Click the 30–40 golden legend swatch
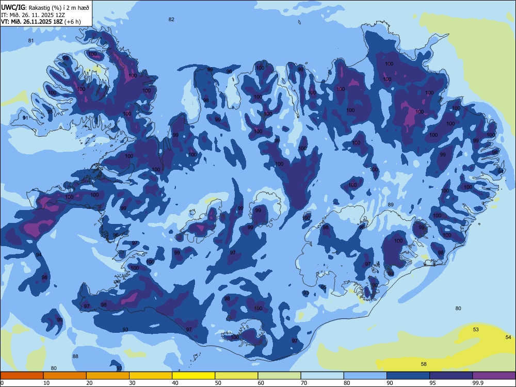516x387 pixels. point(151,376)
